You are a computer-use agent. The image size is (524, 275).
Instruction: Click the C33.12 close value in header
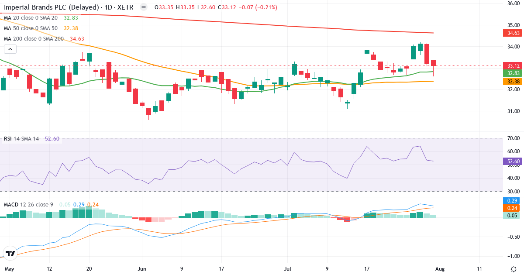227,7
